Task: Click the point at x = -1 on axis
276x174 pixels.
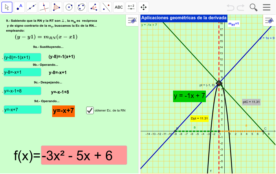Action: pyautogui.click(x=219, y=131)
